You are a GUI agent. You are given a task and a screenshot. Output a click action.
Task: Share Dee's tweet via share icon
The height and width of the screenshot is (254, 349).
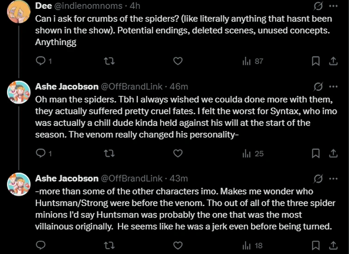point(332,61)
